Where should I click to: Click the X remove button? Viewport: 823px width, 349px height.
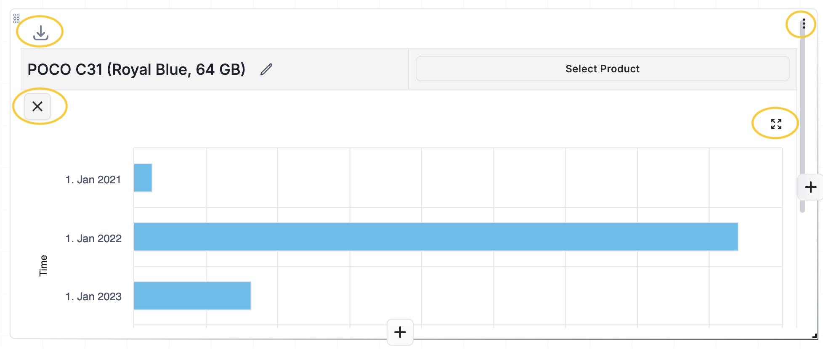pos(37,106)
